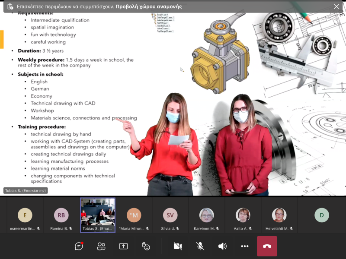The height and width of the screenshot is (259, 346).
Task: Open the more actions ellipsis menu
Action: click(245, 246)
